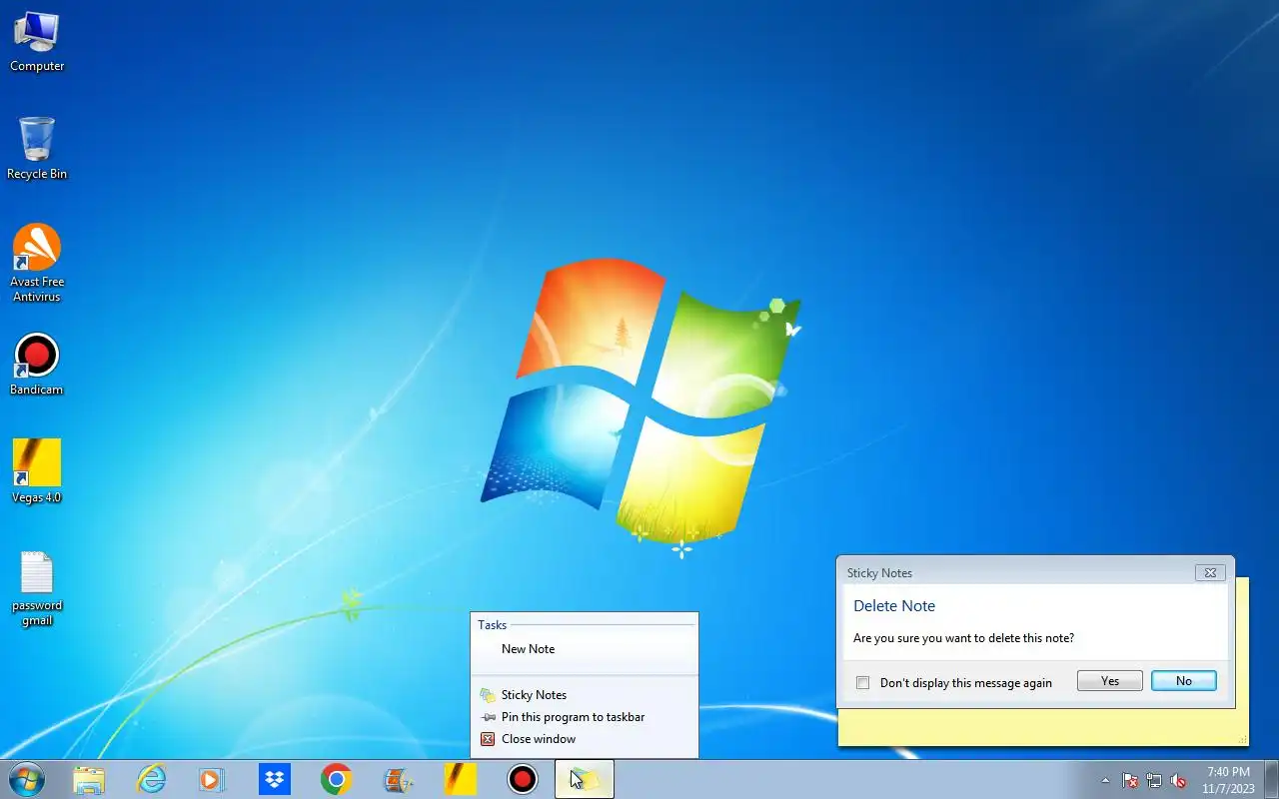Click the muted volume tray icon
This screenshot has width=1279, height=799.
tap(1178, 780)
